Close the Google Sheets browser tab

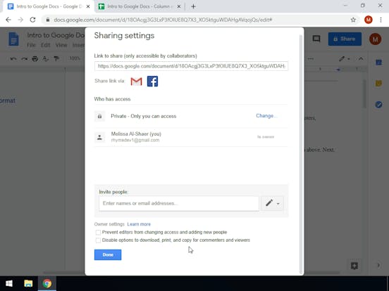[x=178, y=7]
